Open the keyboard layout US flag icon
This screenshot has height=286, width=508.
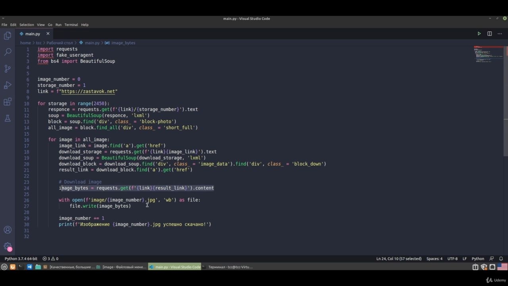pos(502,267)
